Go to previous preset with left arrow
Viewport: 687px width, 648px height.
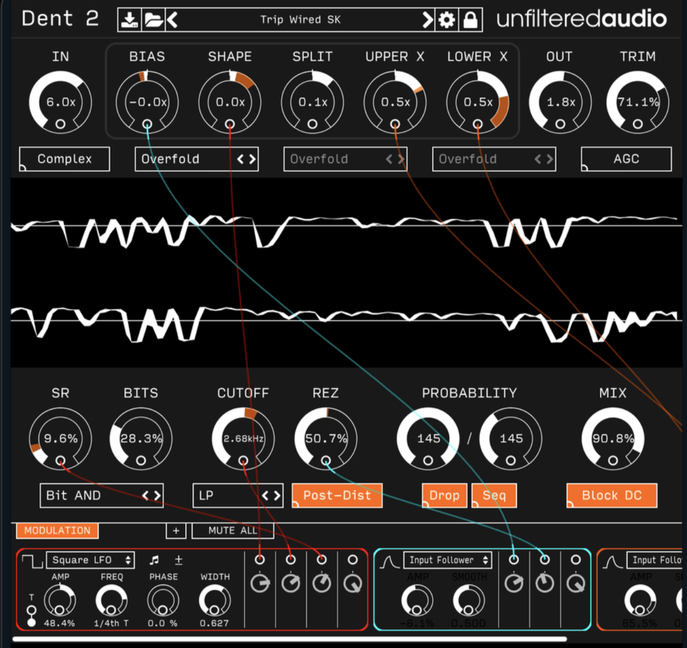point(172,20)
